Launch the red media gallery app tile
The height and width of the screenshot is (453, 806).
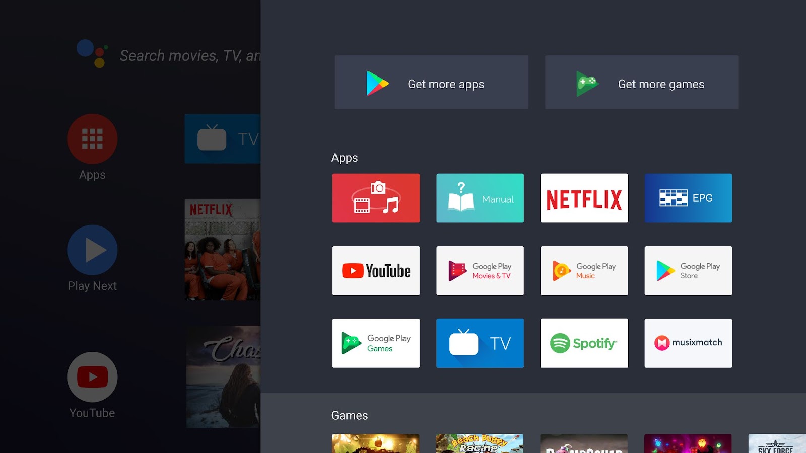(x=376, y=198)
